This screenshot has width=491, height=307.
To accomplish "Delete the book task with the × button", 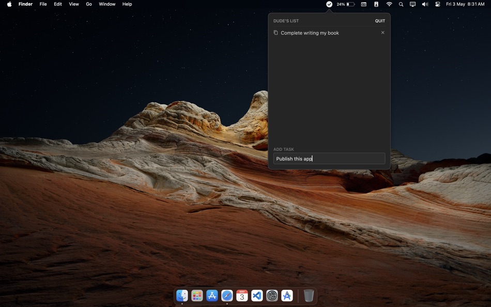I will coord(382,33).
